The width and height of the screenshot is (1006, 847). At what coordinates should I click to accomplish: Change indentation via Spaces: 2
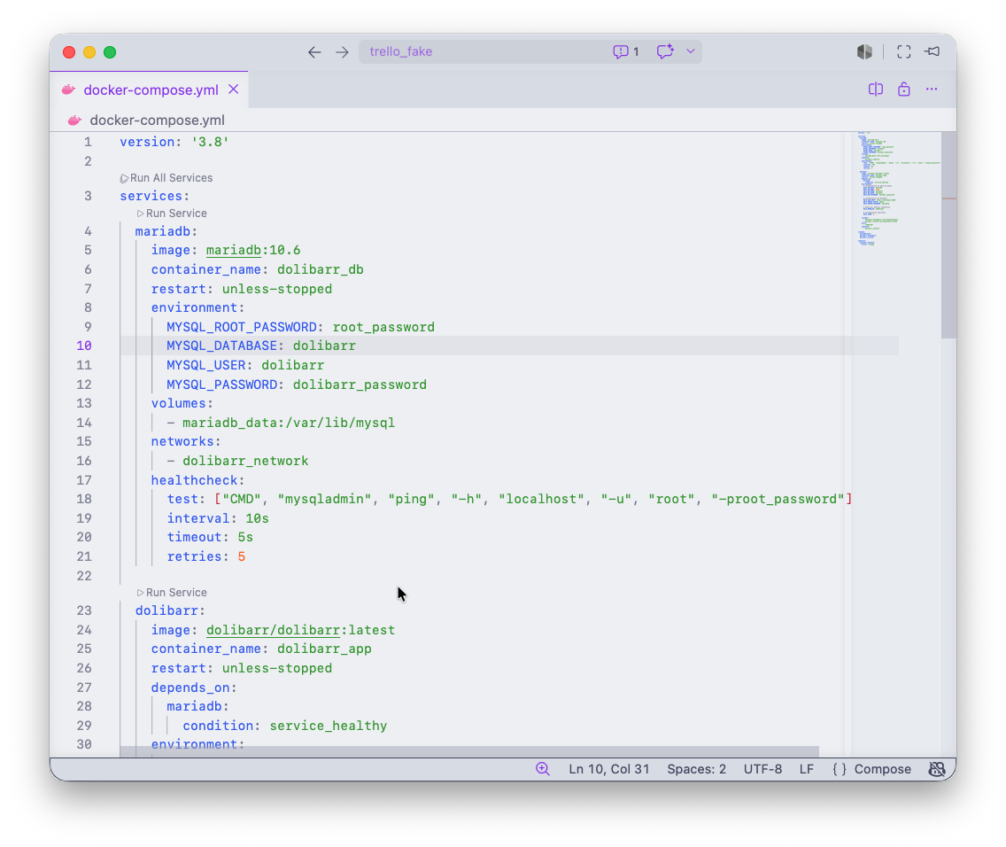click(x=696, y=769)
